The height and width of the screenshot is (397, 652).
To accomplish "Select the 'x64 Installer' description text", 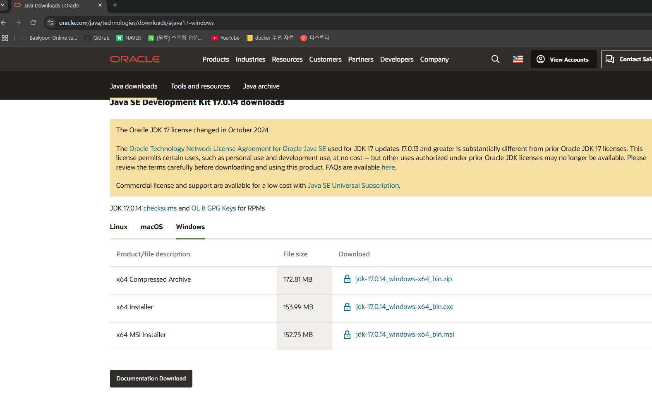I will tap(134, 307).
